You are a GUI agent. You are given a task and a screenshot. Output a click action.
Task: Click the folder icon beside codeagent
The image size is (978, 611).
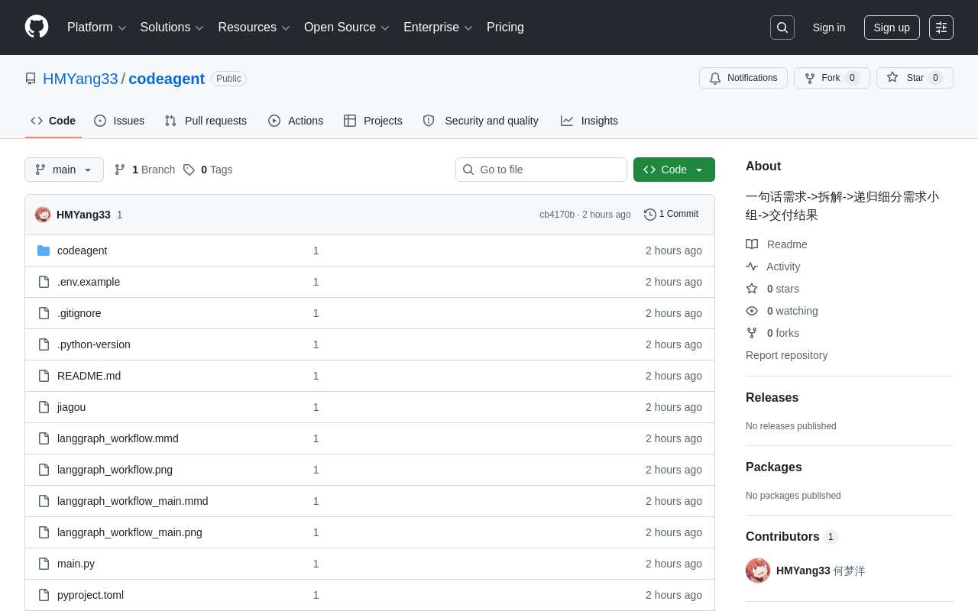pos(44,251)
